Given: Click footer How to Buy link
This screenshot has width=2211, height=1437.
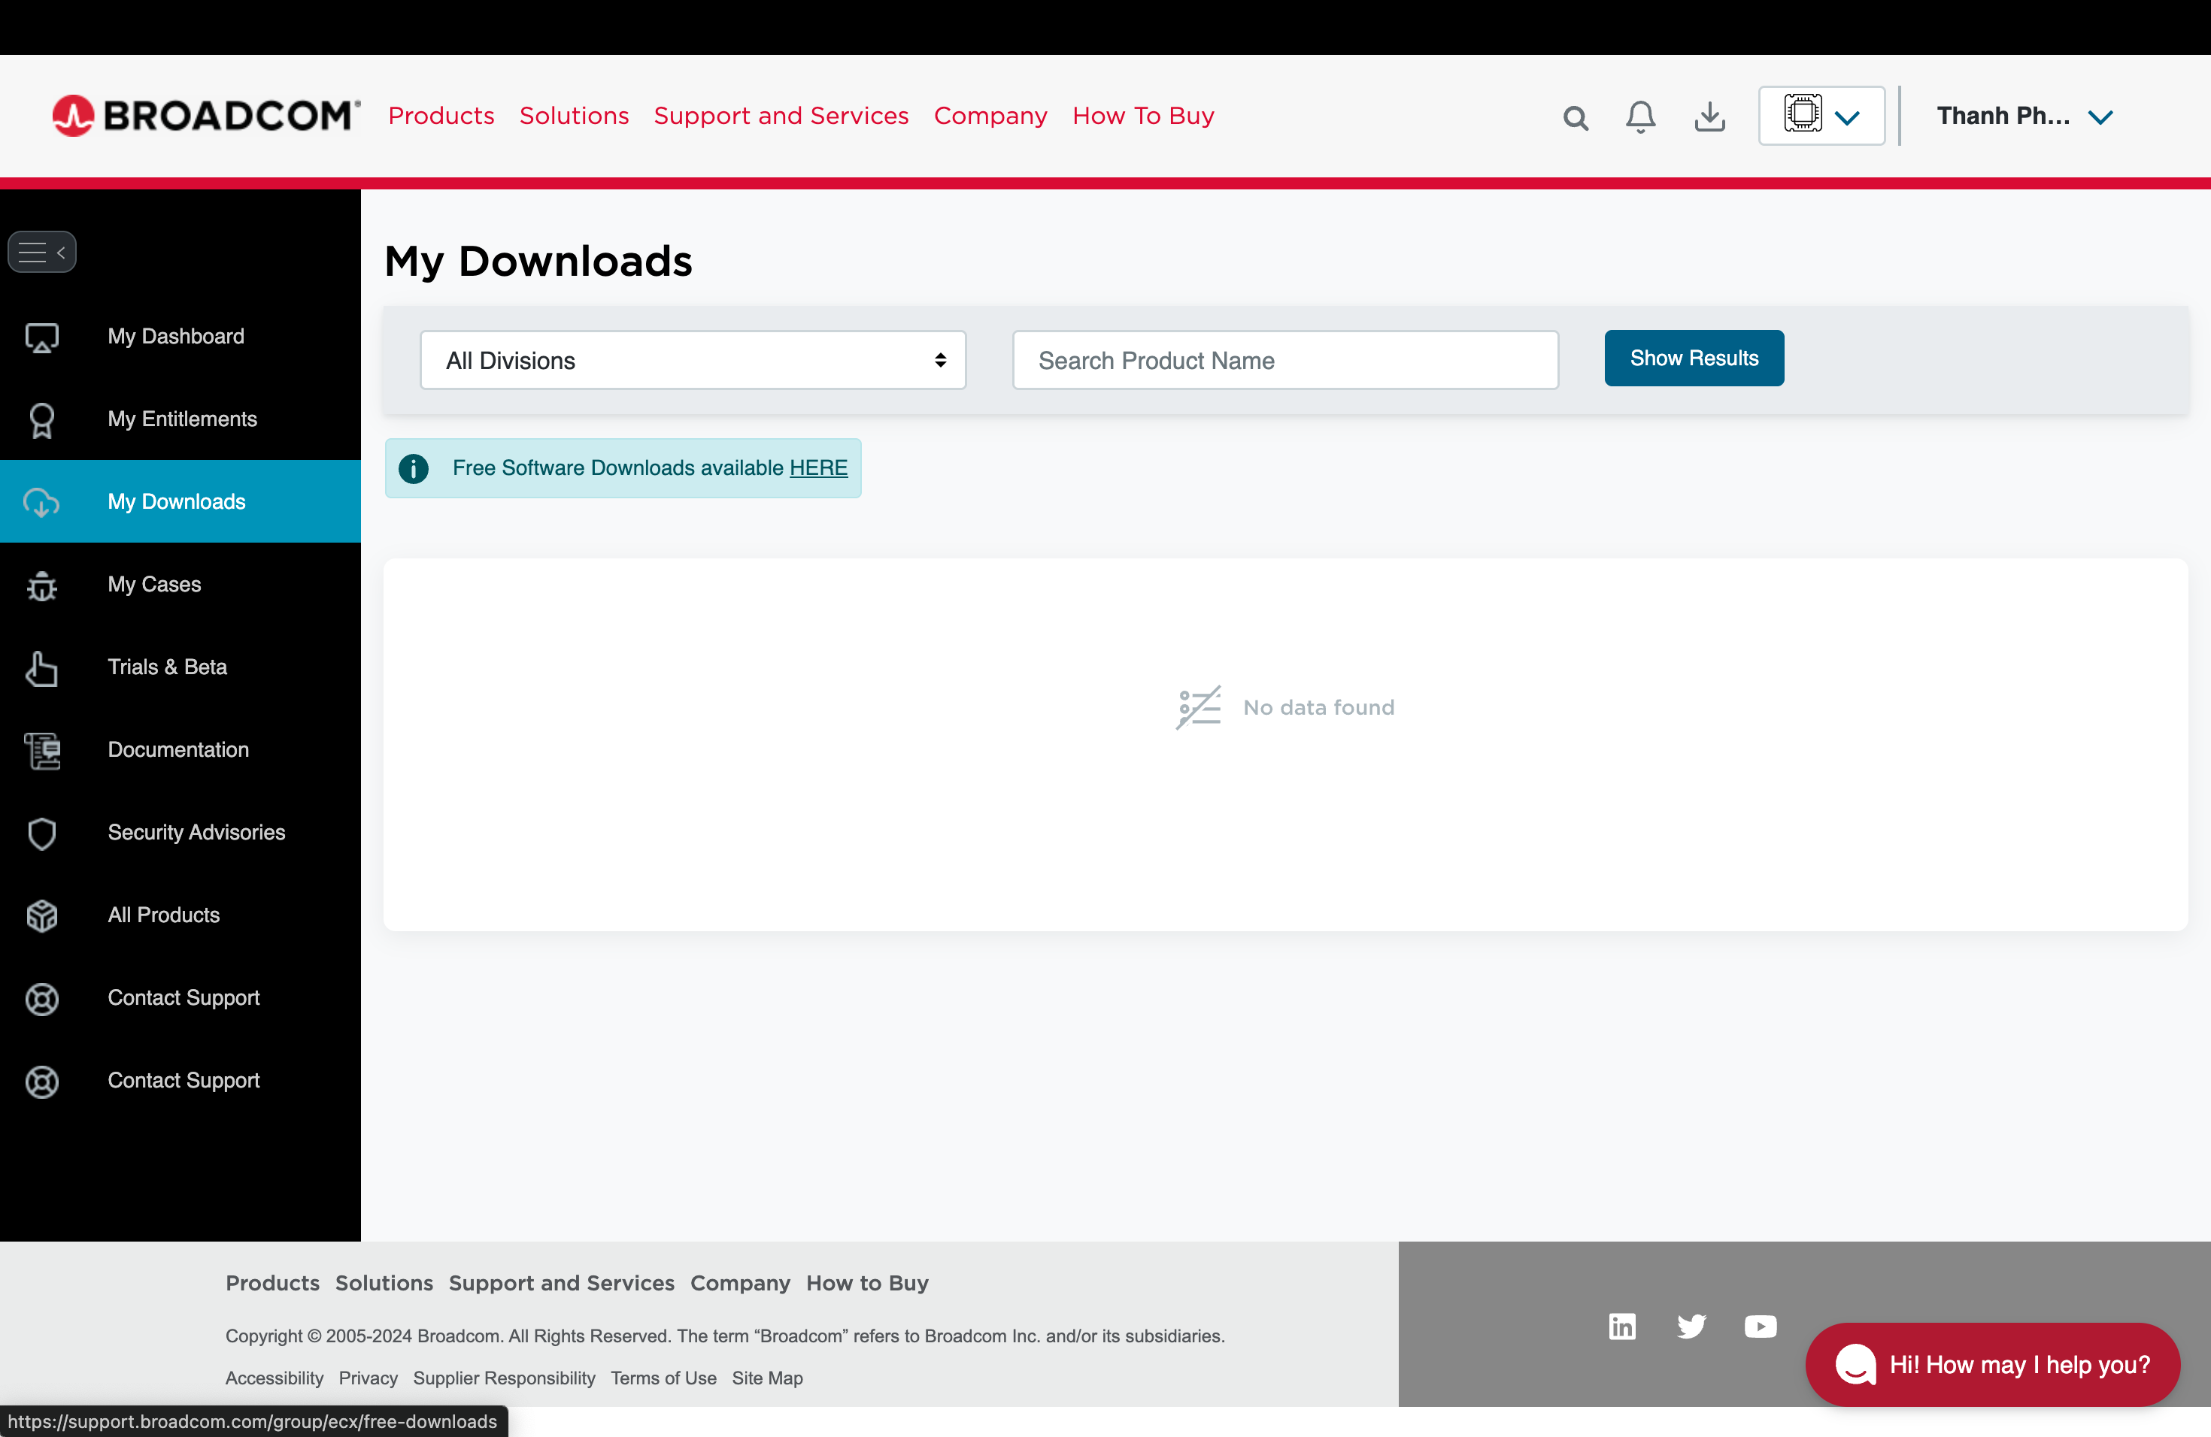Looking at the screenshot, I should click(868, 1284).
